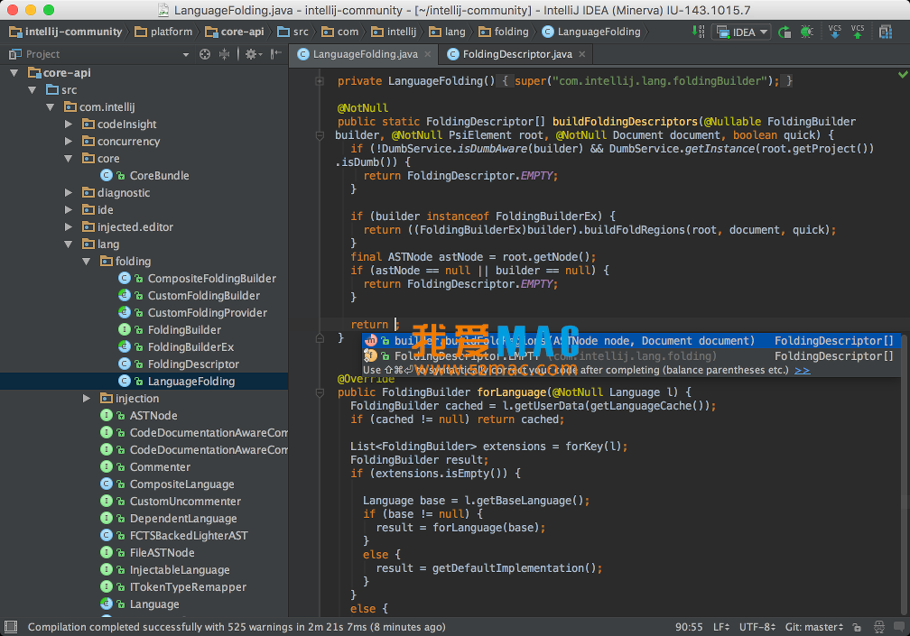Switch to the LanguageFolding.java tab
The image size is (910, 636).
pyautogui.click(x=365, y=54)
